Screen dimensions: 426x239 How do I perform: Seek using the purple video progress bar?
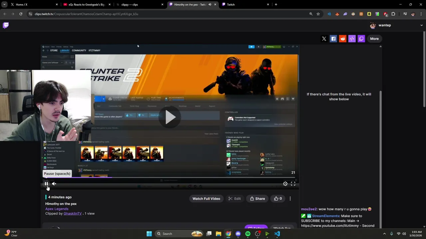(170, 177)
